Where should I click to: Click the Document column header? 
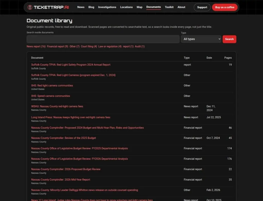tap(37, 58)
